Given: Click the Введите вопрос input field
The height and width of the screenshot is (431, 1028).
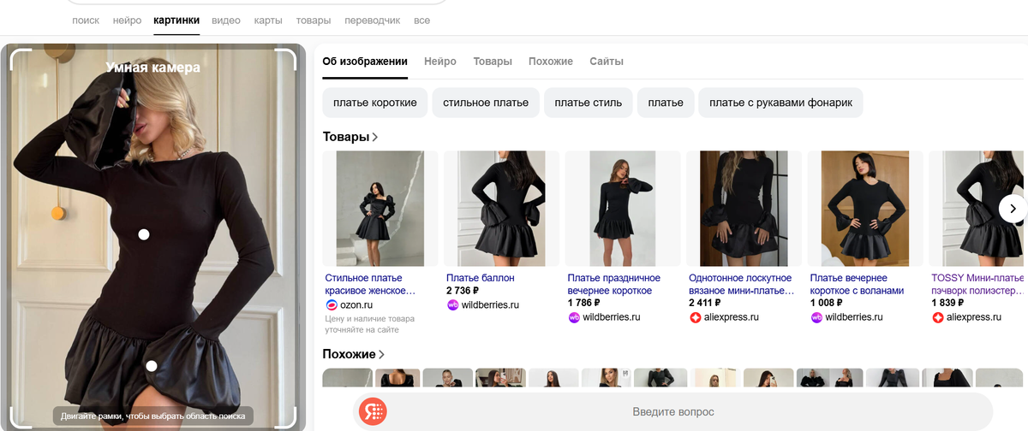Looking at the screenshot, I should [672, 411].
